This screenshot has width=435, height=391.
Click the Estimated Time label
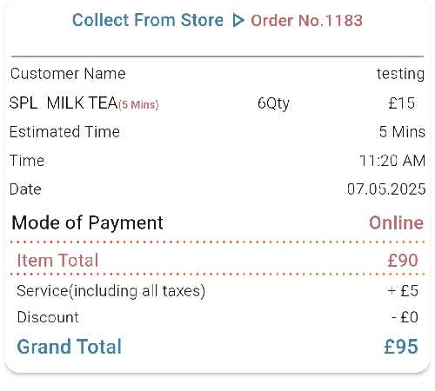[x=64, y=132]
